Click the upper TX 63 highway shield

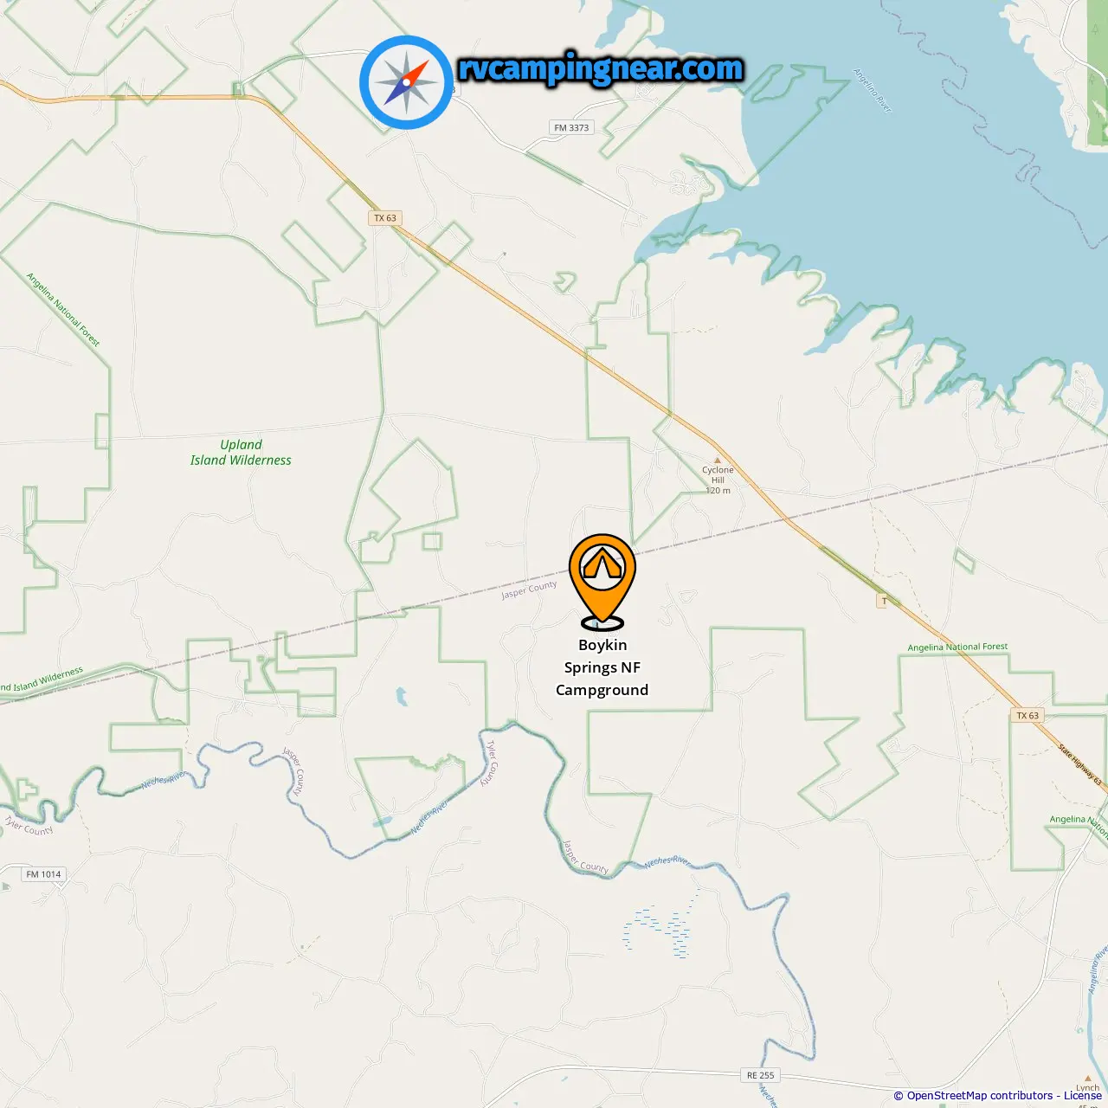pos(385,218)
